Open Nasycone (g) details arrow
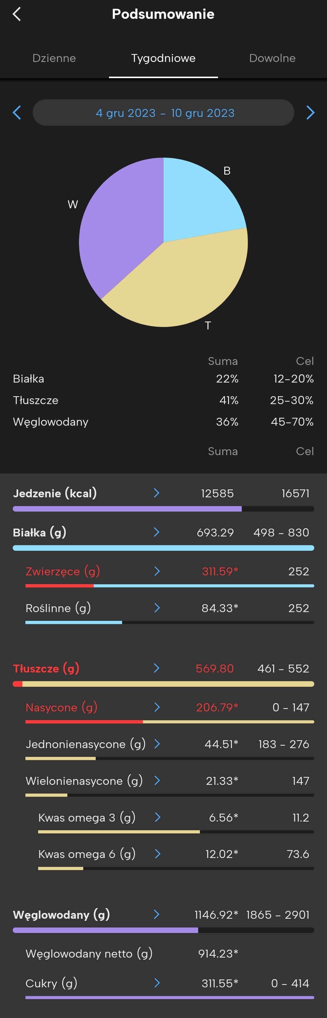The image size is (327, 1018). (157, 707)
